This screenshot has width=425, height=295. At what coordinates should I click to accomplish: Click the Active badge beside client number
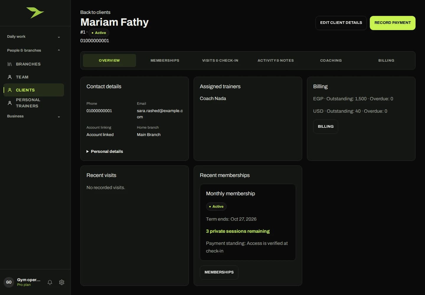coord(99,33)
